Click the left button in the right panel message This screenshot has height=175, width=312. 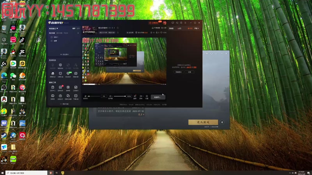(x=179, y=72)
